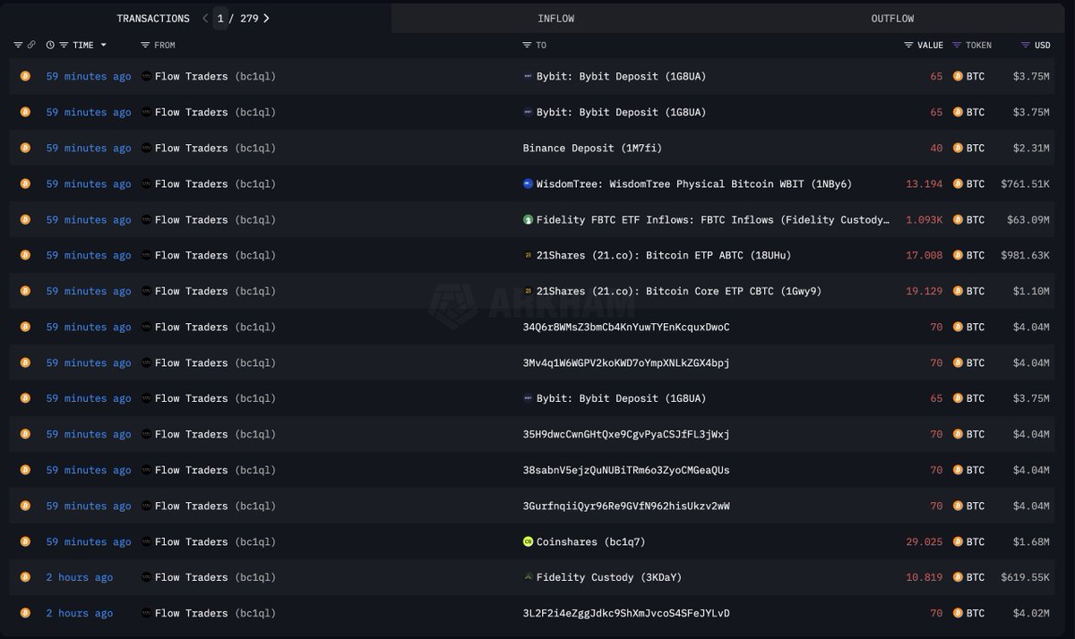Image resolution: width=1075 pixels, height=639 pixels.
Task: Open Binance Deposit (1M7fi) address
Action: point(592,148)
